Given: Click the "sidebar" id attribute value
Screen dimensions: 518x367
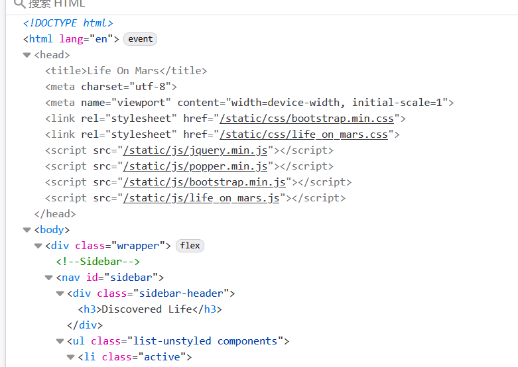Looking at the screenshot, I should (131, 278).
